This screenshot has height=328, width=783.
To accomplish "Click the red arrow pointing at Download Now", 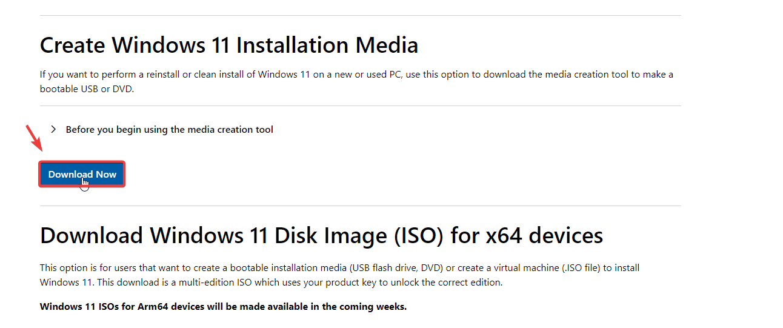I will pos(33,138).
